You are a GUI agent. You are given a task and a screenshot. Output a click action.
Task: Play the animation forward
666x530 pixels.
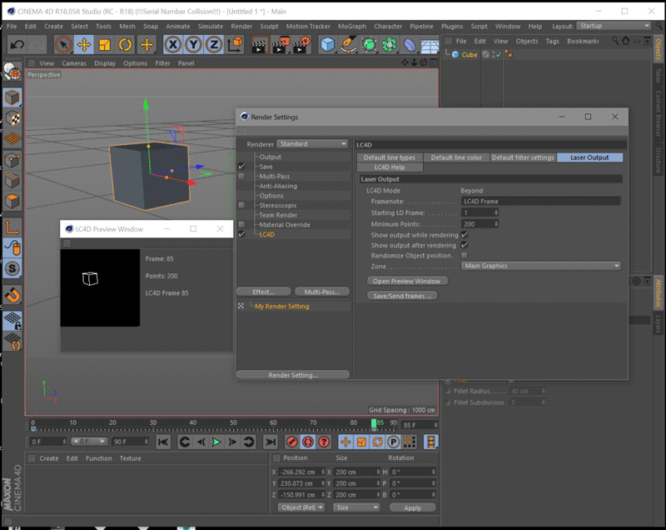point(216,442)
